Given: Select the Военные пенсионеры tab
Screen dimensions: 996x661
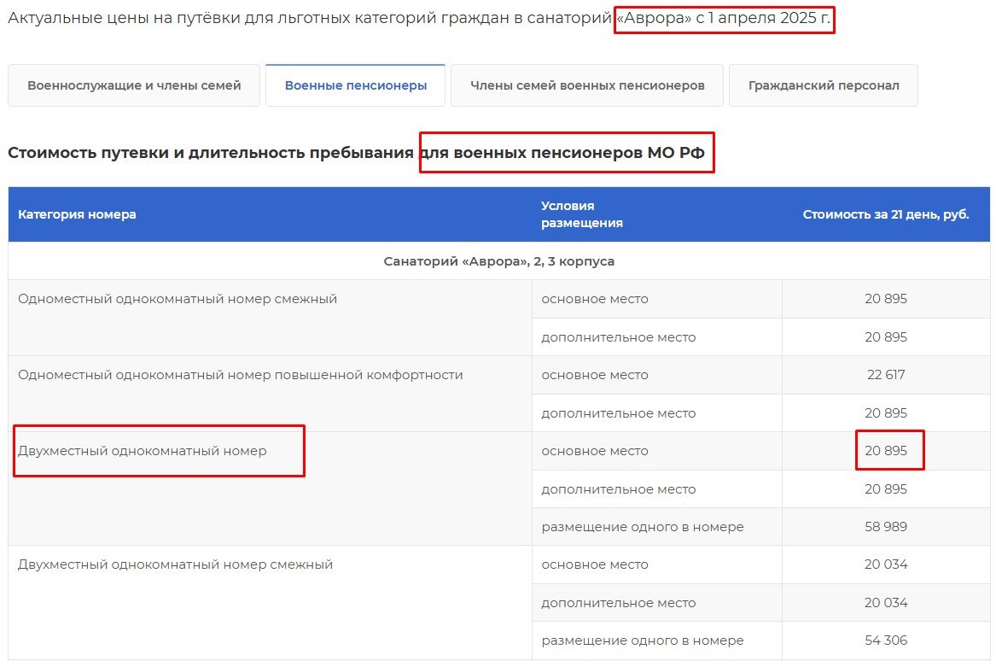Looking at the screenshot, I should (355, 85).
